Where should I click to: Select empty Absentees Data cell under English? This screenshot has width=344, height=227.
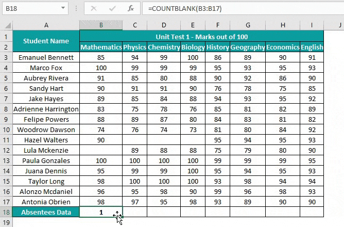coord(312,212)
